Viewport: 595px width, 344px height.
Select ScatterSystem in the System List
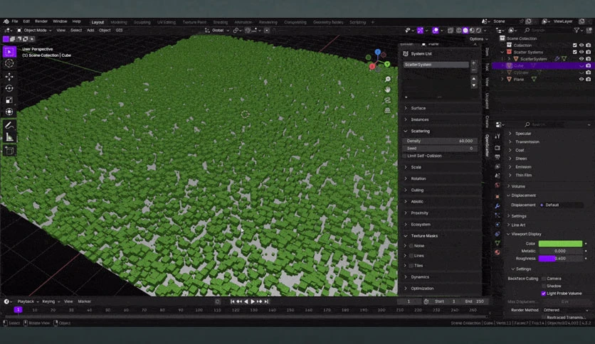(436, 65)
